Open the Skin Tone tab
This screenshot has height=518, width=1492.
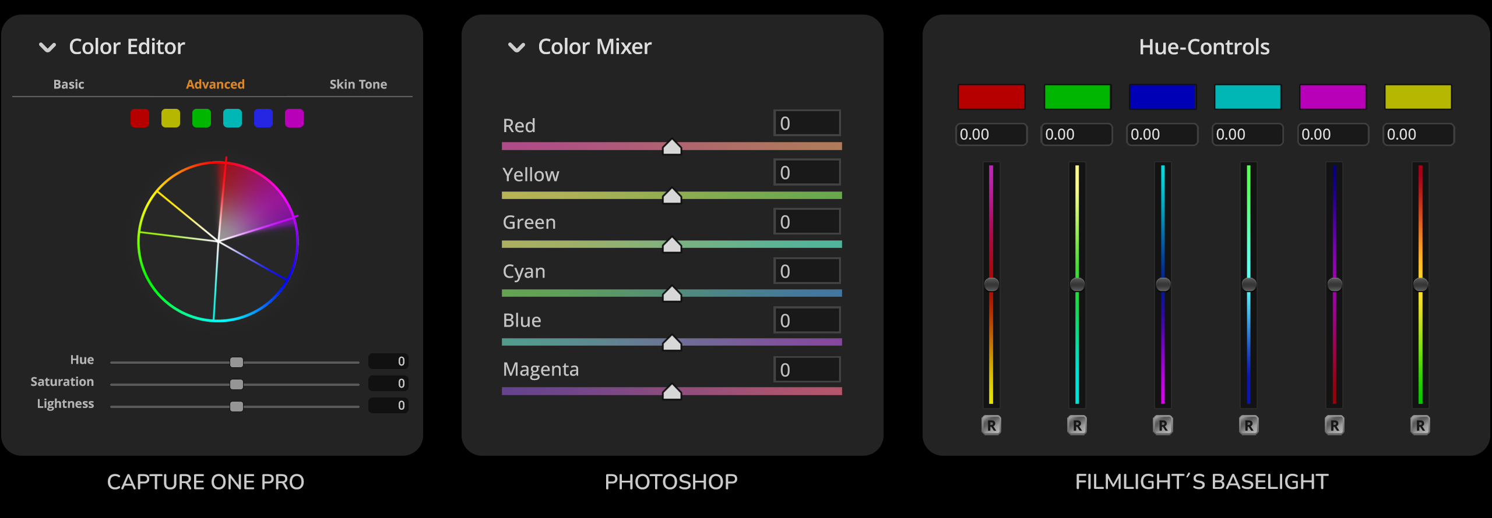pos(358,84)
